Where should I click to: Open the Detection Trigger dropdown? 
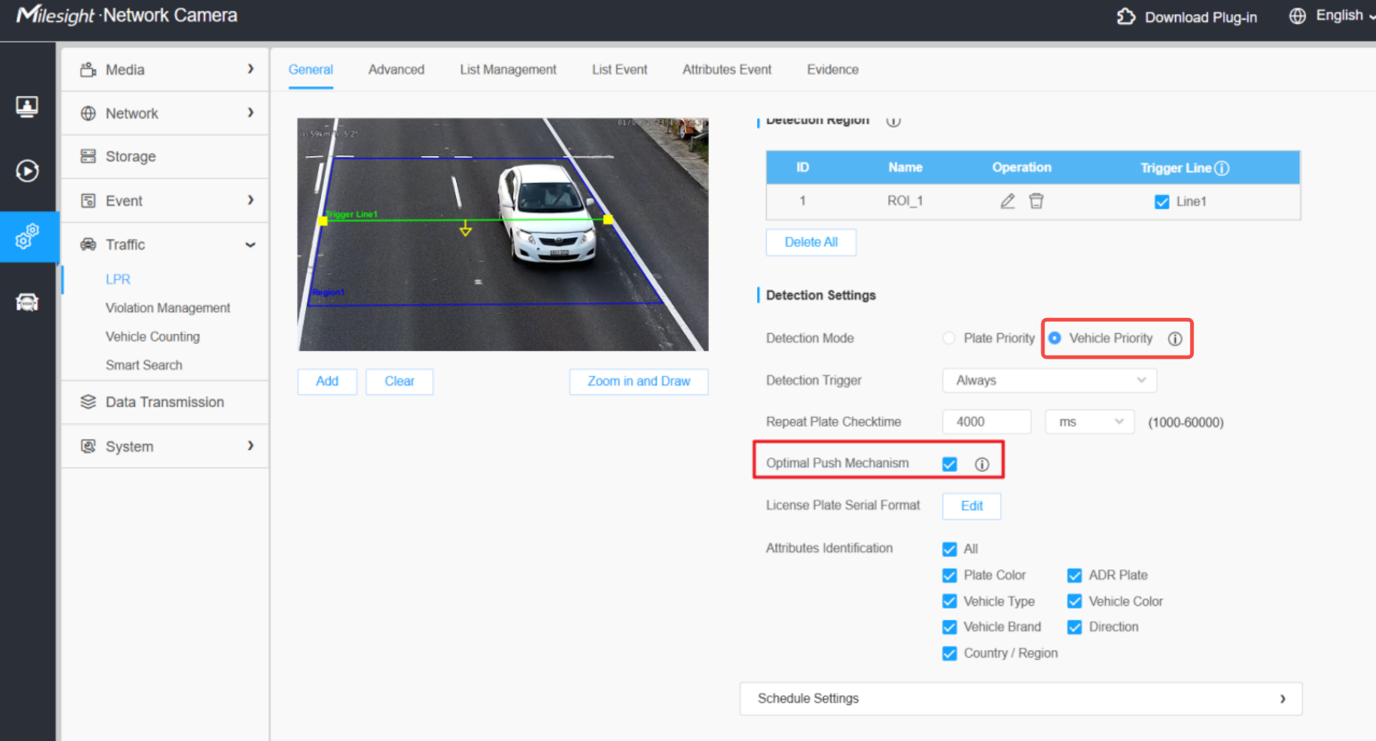tap(1050, 380)
